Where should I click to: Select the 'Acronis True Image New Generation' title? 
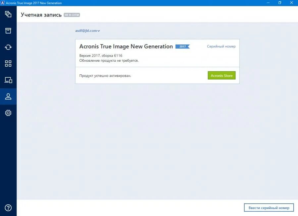(126, 46)
